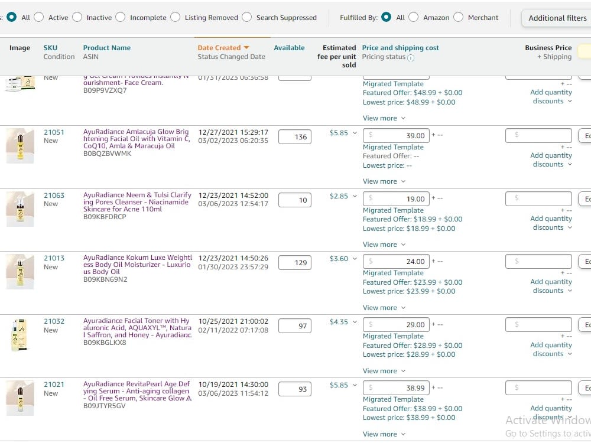This screenshot has height=443, width=591.
Task: Sort by Price and shipping cost header
Action: pos(400,48)
